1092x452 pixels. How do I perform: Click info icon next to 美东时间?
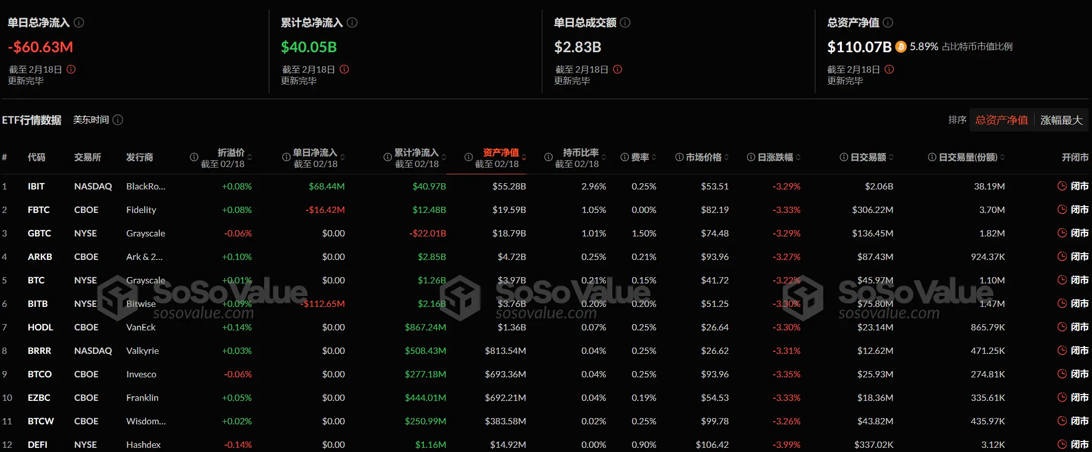click(118, 120)
